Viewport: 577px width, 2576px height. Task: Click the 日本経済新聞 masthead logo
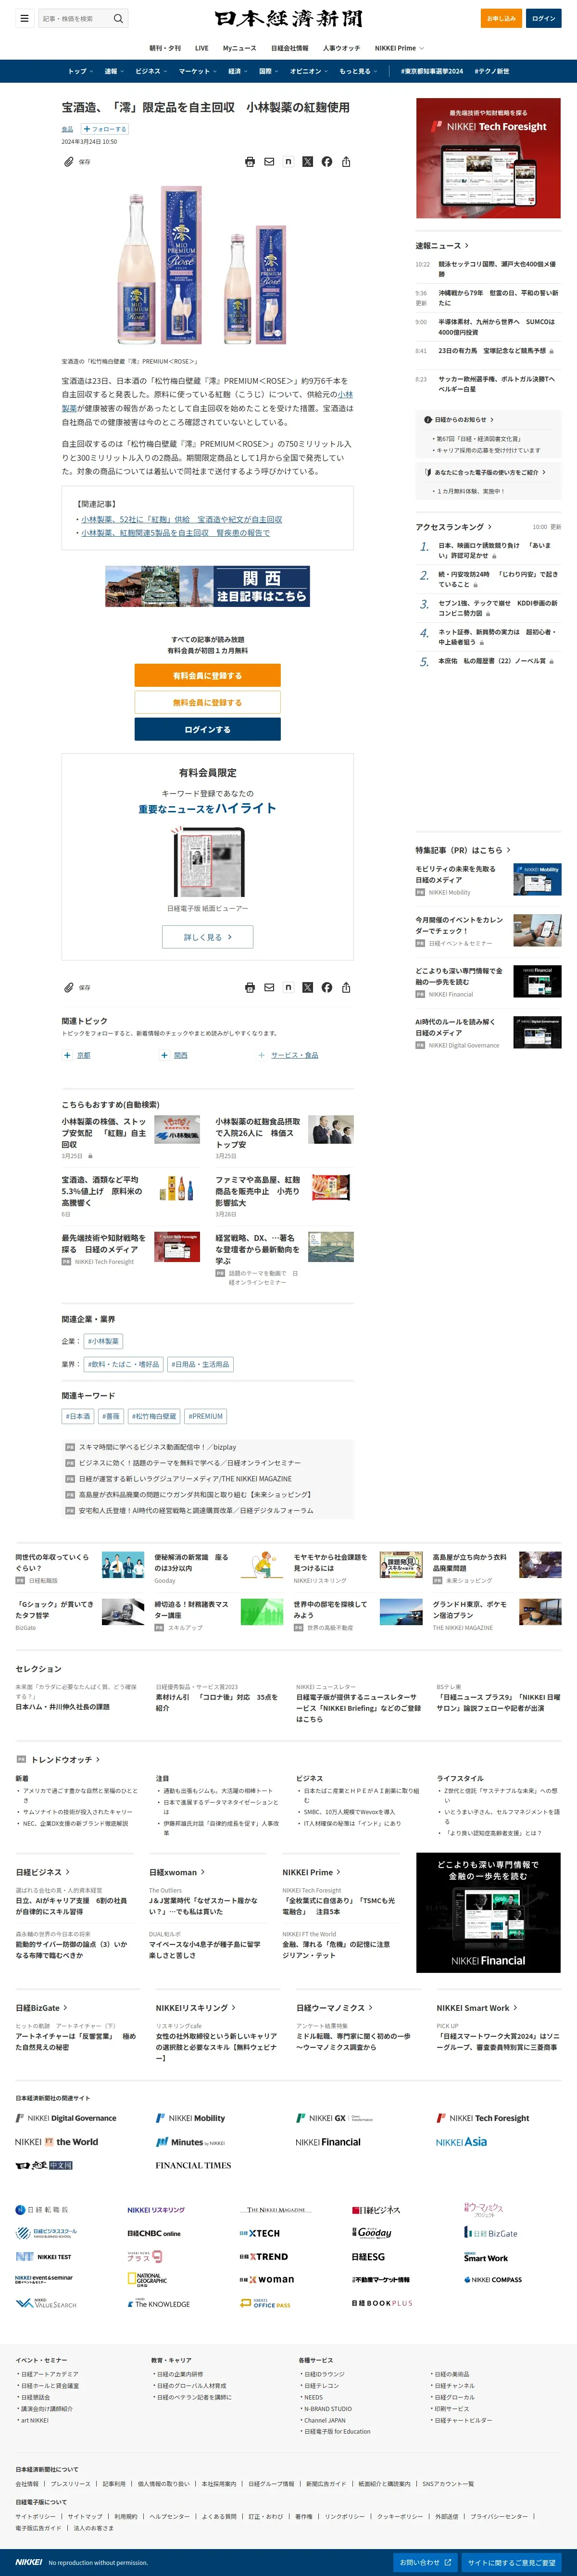(288, 18)
